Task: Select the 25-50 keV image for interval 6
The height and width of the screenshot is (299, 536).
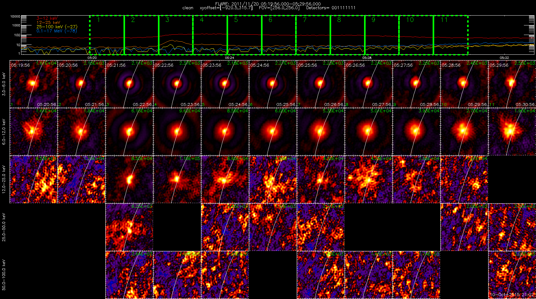Action: [273, 227]
